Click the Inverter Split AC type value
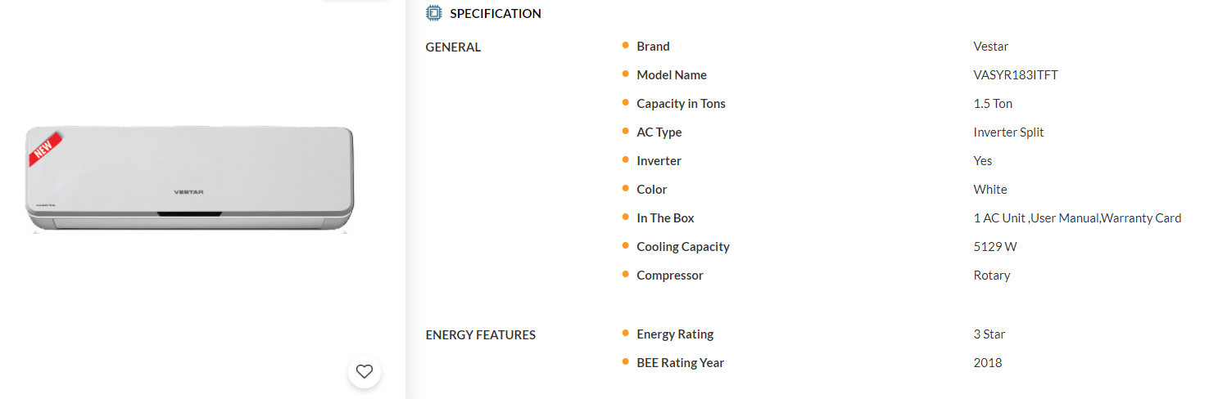 1008,132
